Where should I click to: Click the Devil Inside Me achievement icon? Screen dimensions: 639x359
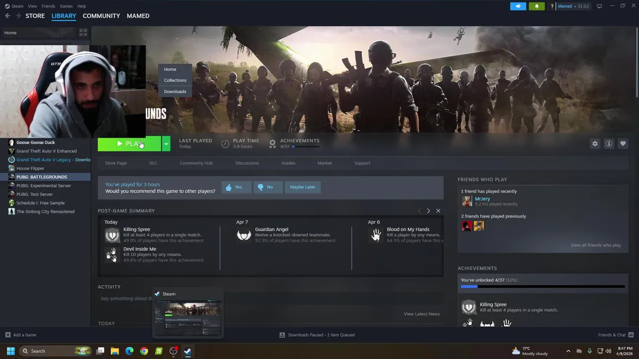pyautogui.click(x=112, y=254)
